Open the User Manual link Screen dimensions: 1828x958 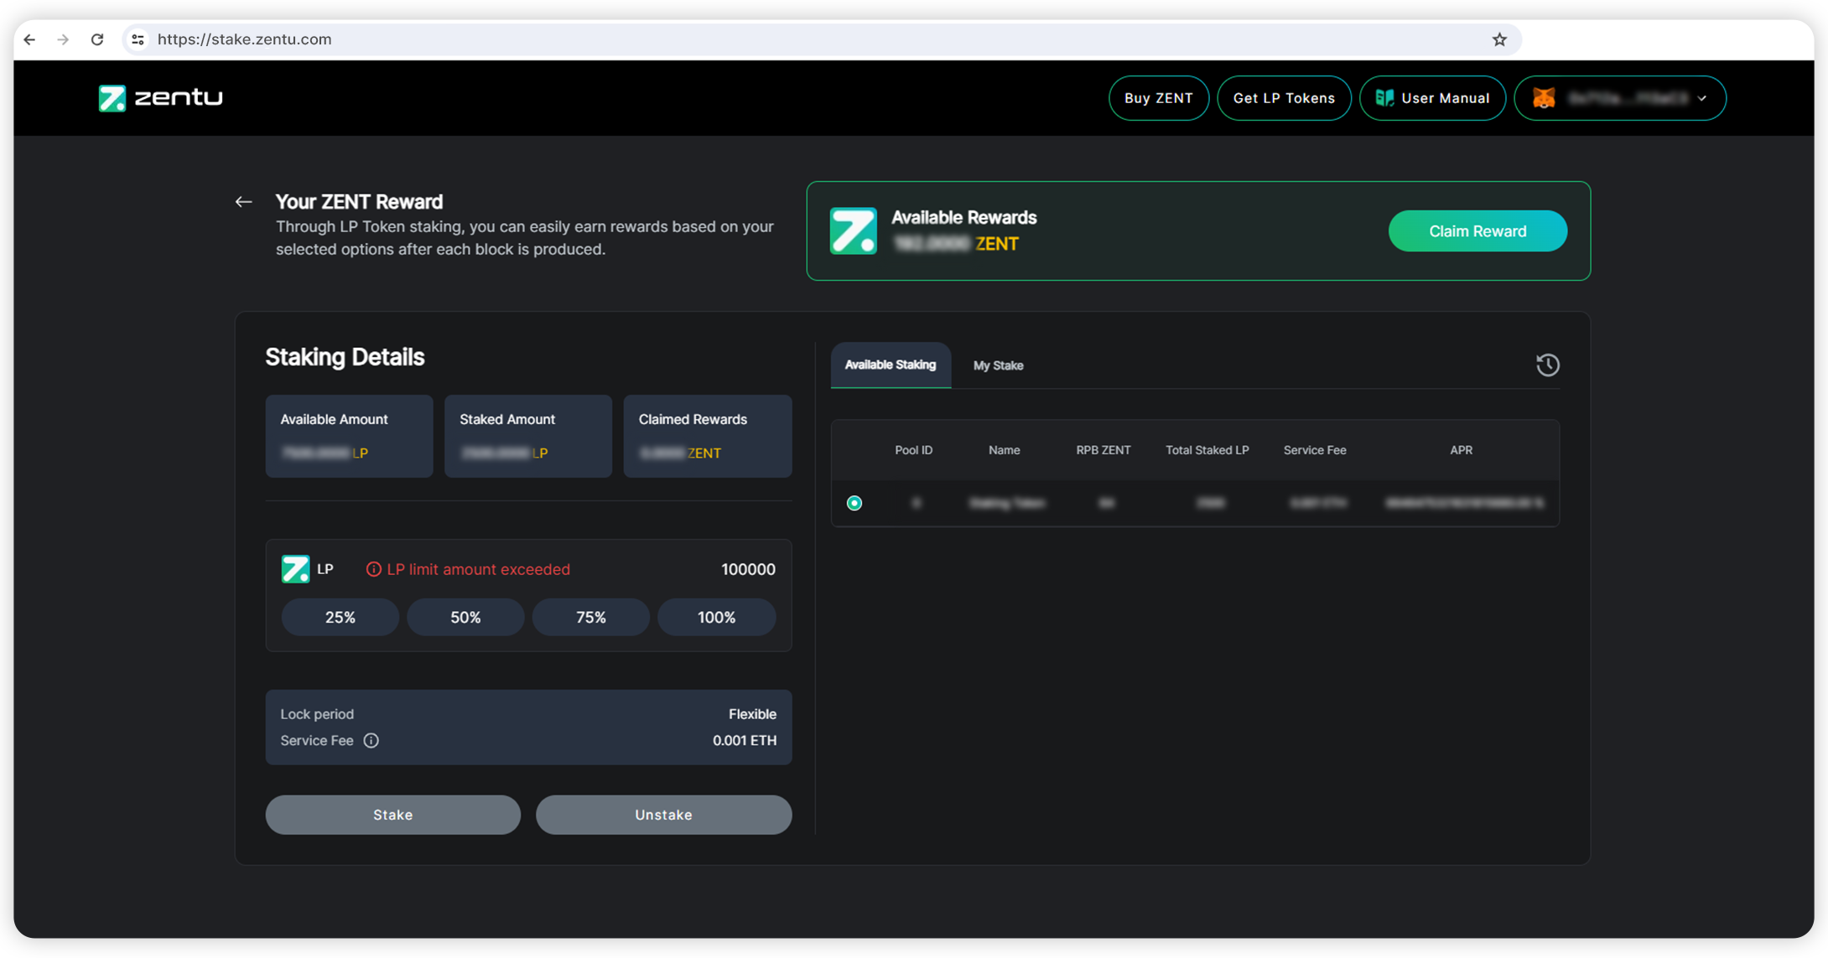[1432, 98]
